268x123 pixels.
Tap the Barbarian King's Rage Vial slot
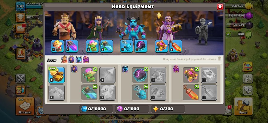coord(72,46)
